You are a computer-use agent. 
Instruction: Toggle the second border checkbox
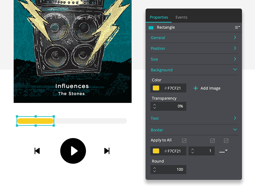click(x=213, y=141)
